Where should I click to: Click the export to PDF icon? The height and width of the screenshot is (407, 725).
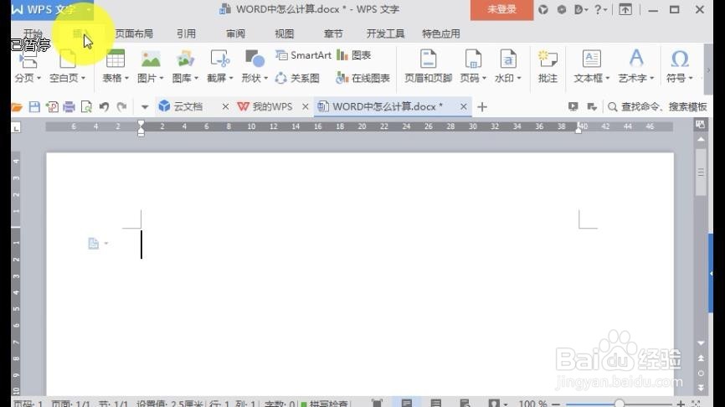point(52,107)
